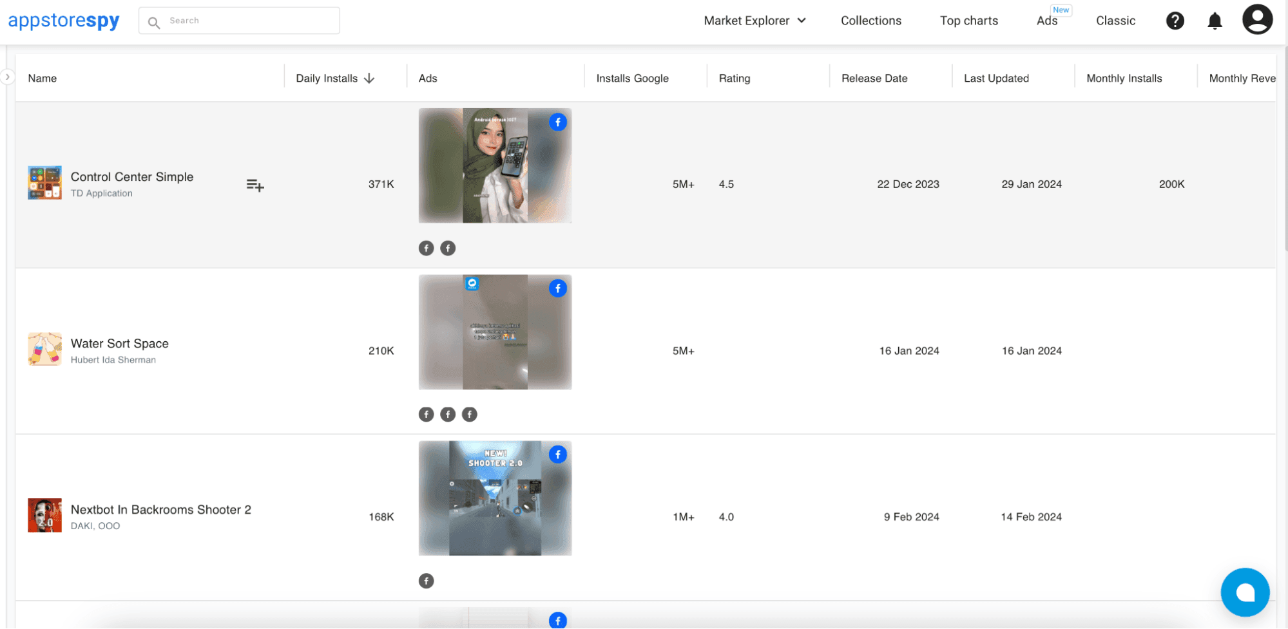Viewport: 1288px width, 629px height.
Task: Open the Collections page
Action: pyautogui.click(x=870, y=21)
